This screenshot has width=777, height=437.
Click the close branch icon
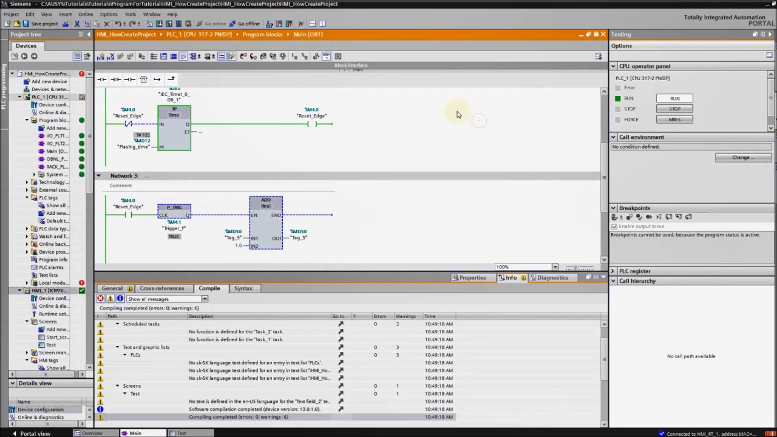(x=171, y=79)
